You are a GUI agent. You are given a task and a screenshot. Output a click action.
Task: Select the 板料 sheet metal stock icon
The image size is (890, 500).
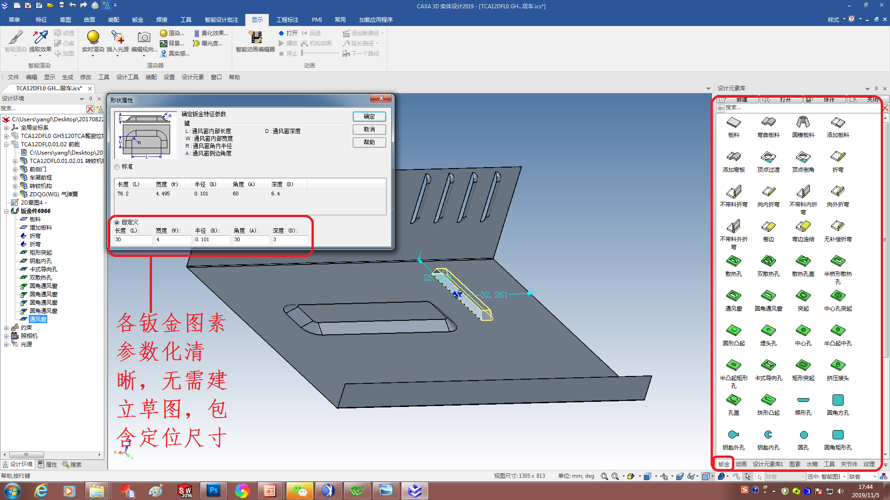(x=733, y=123)
